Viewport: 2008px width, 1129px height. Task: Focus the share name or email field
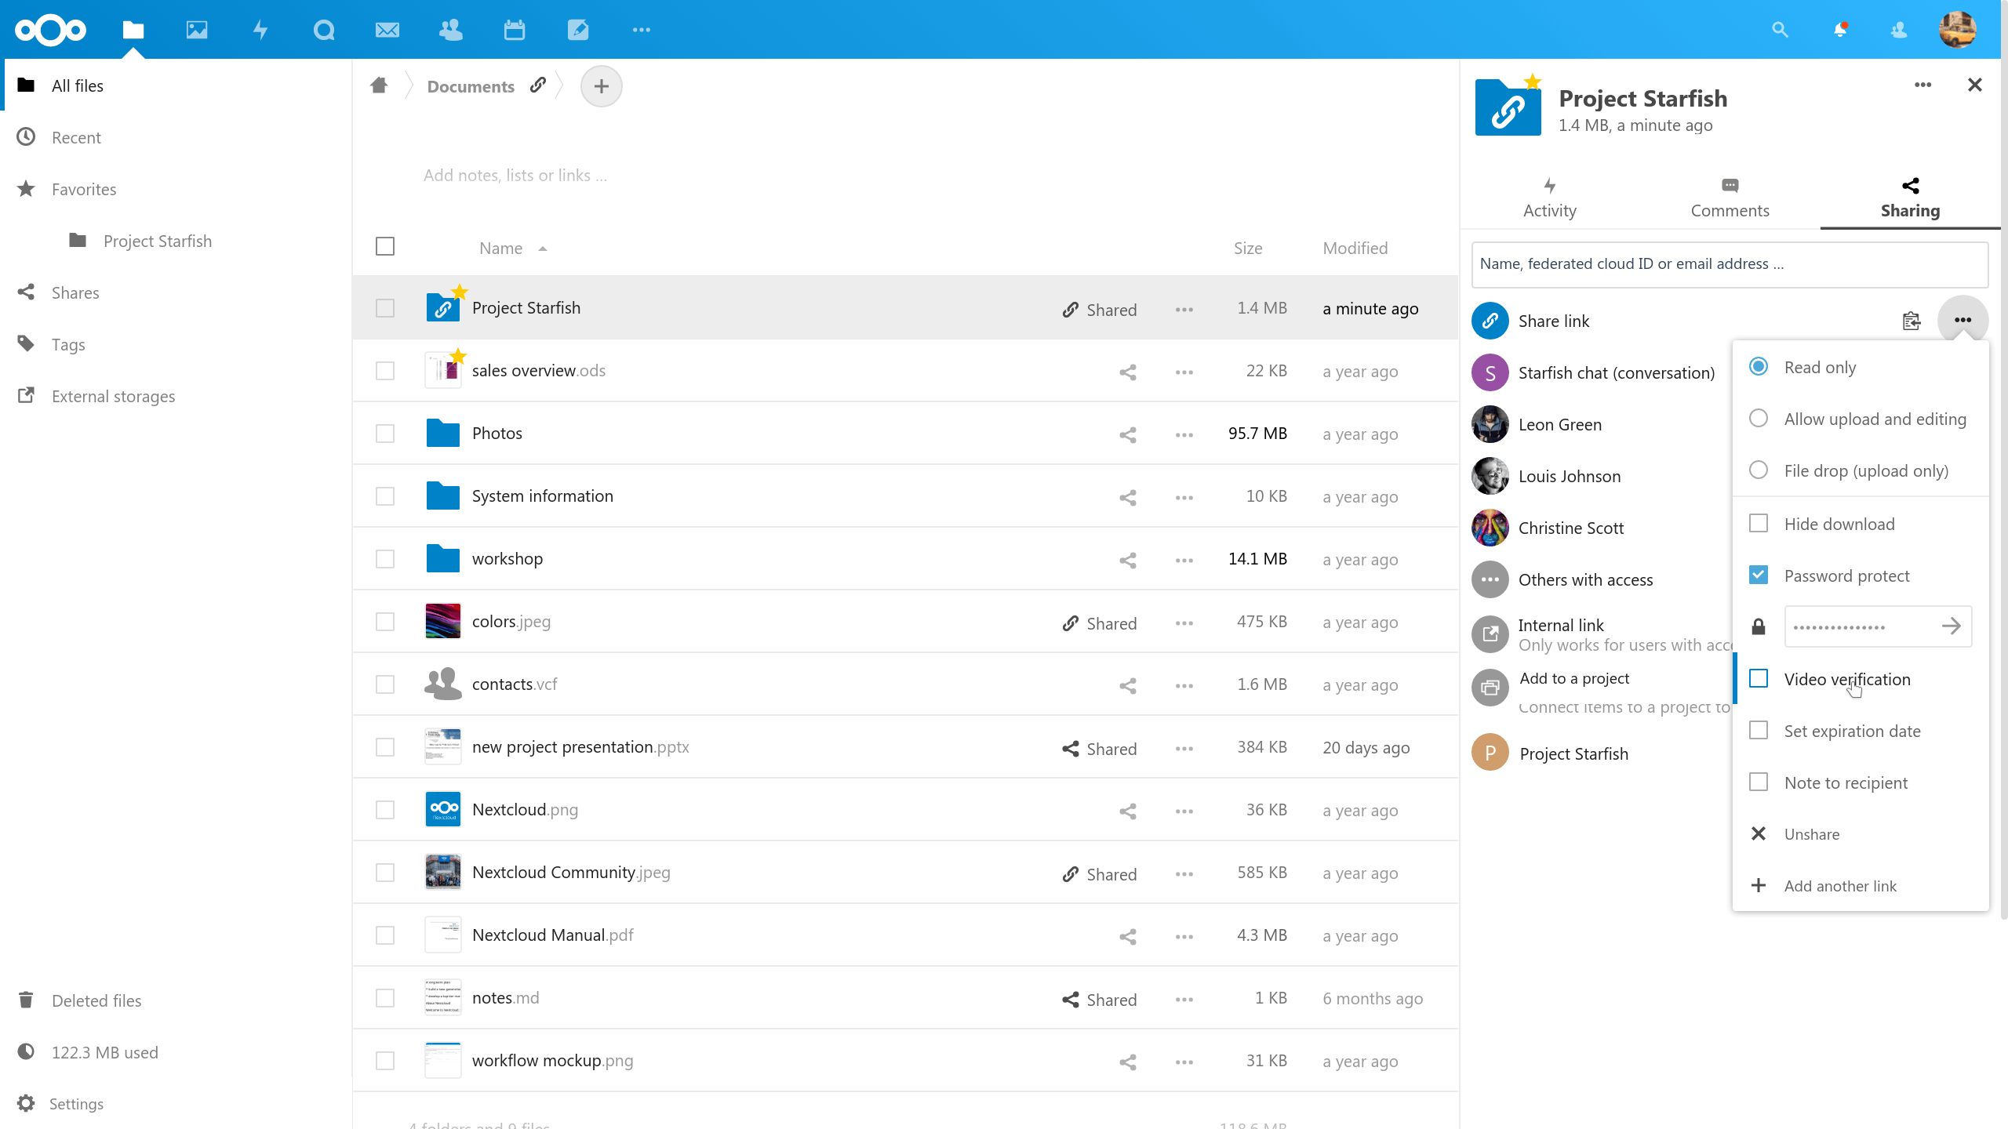coord(1729,264)
